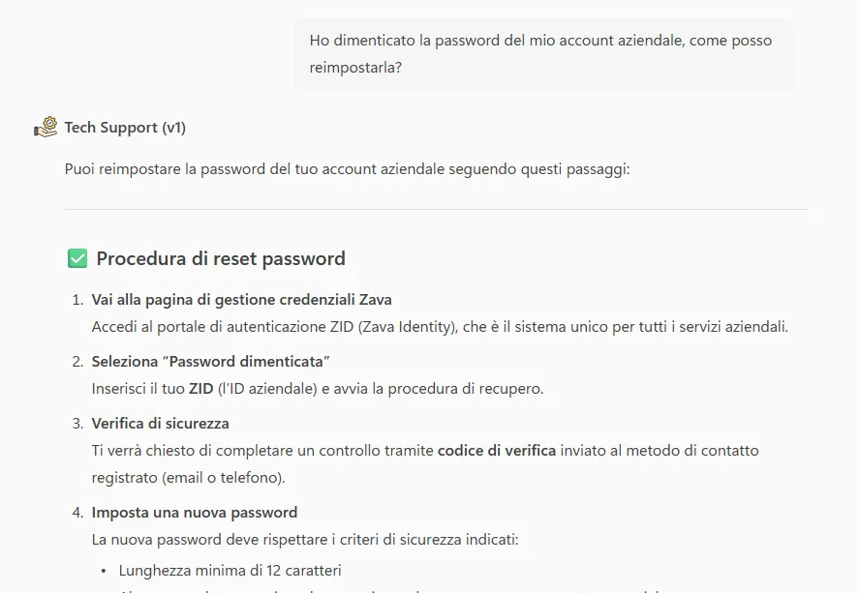Click the green checkmark emoji beside heading

tap(77, 258)
